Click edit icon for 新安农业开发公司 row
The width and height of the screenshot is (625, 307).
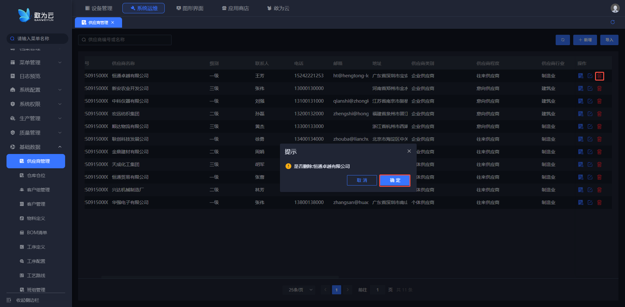[590, 88]
